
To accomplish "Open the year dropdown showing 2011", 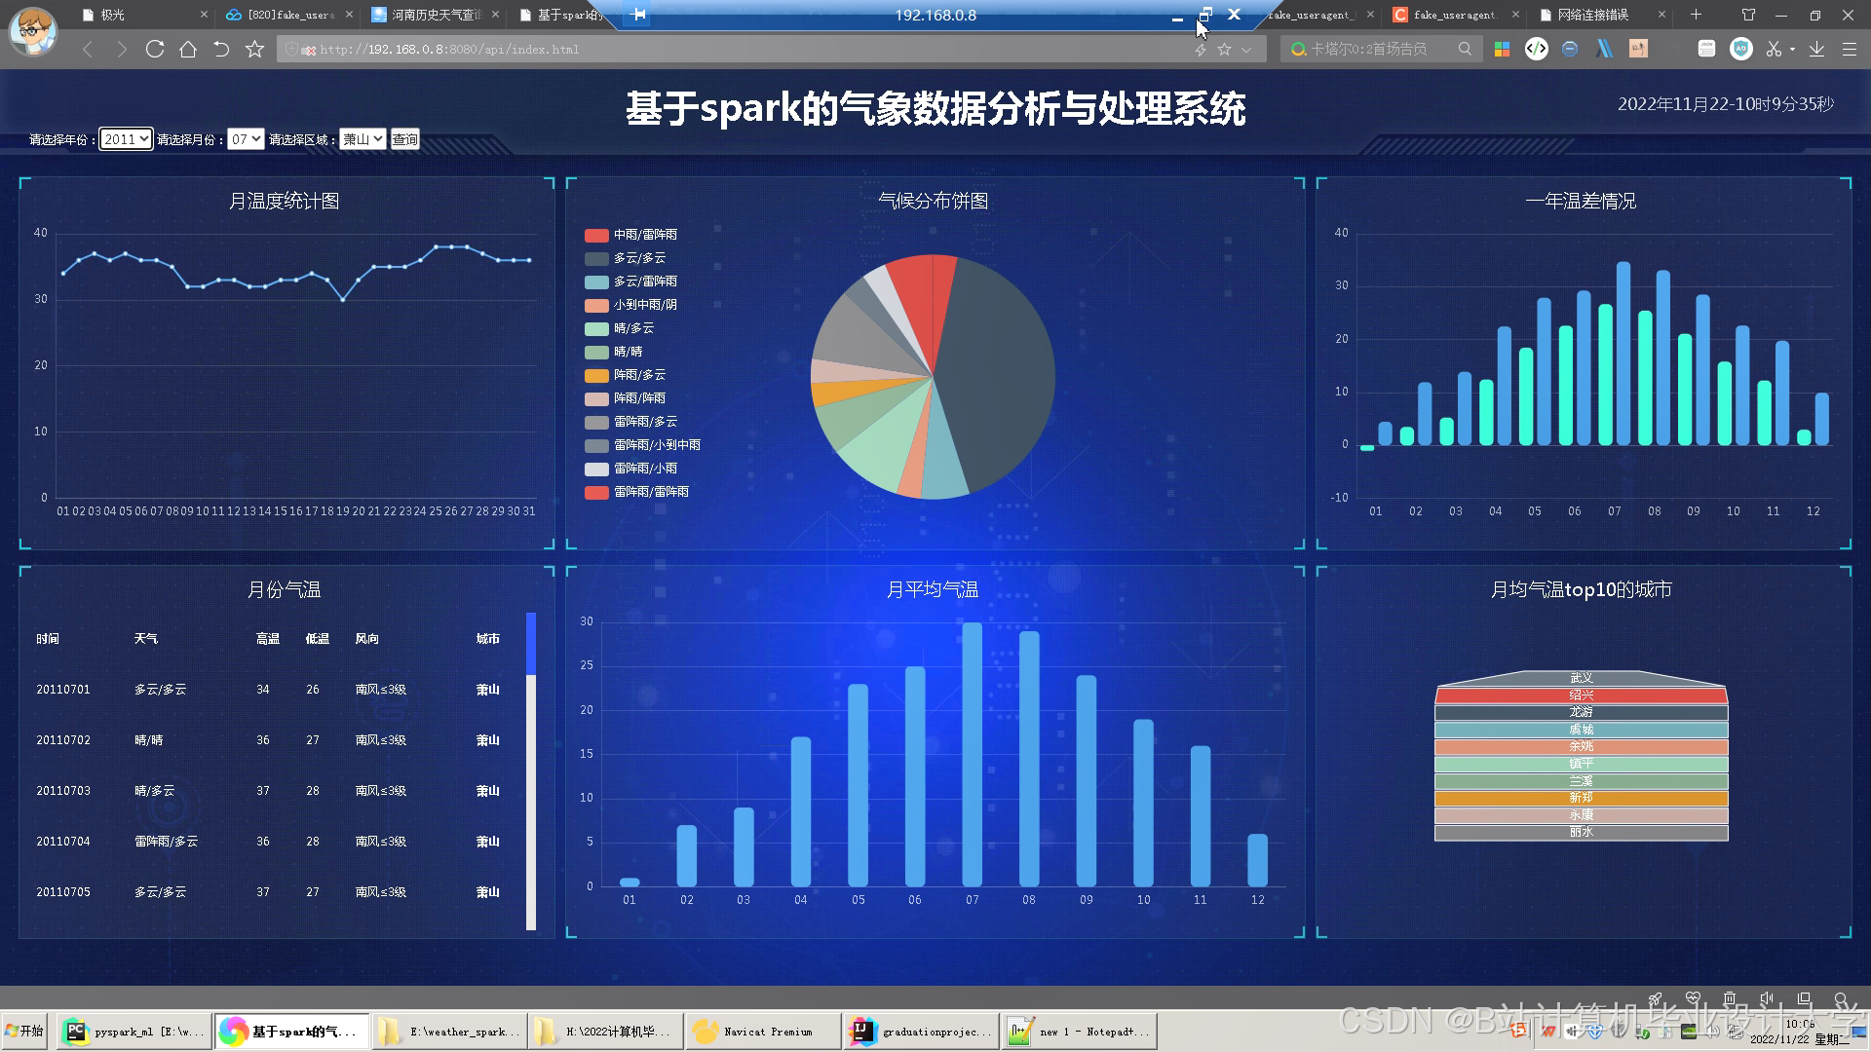I will (126, 139).
